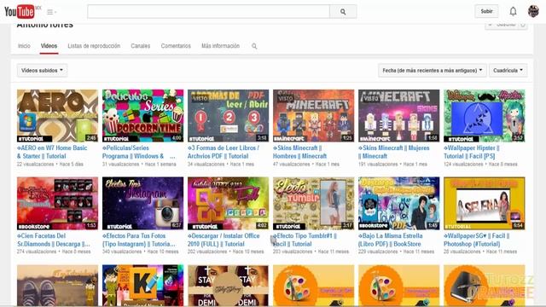Open 3 Formas de Leer PDF thumbnail

tap(228, 116)
